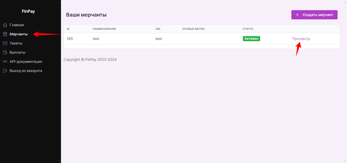Click the green Активен status badge
This screenshot has height=163, width=347.
[x=251, y=38]
